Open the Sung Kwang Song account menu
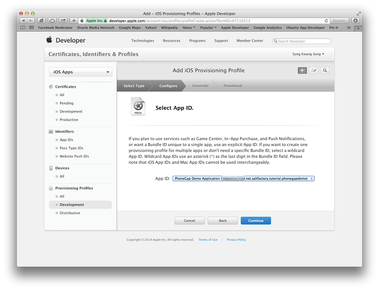 click(308, 54)
